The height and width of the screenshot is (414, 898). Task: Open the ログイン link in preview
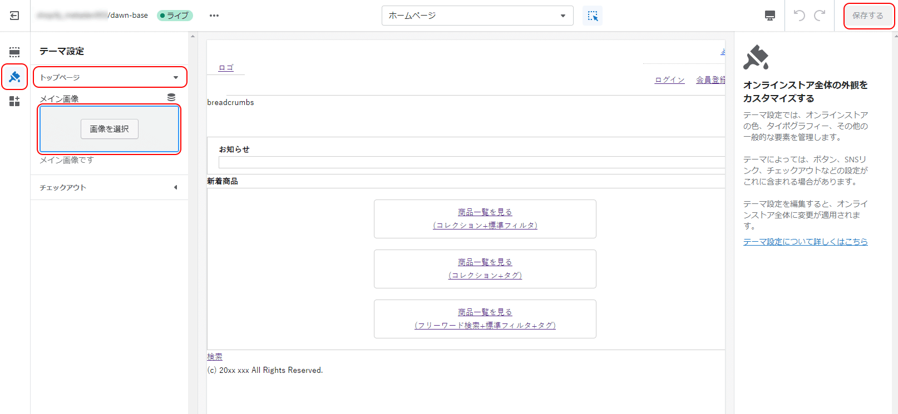pos(669,80)
